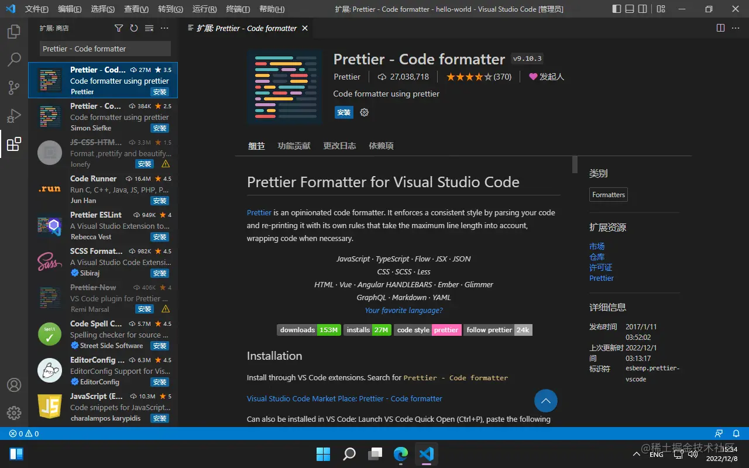The width and height of the screenshot is (749, 468).
Task: Refresh the extensions list
Action: click(133, 28)
